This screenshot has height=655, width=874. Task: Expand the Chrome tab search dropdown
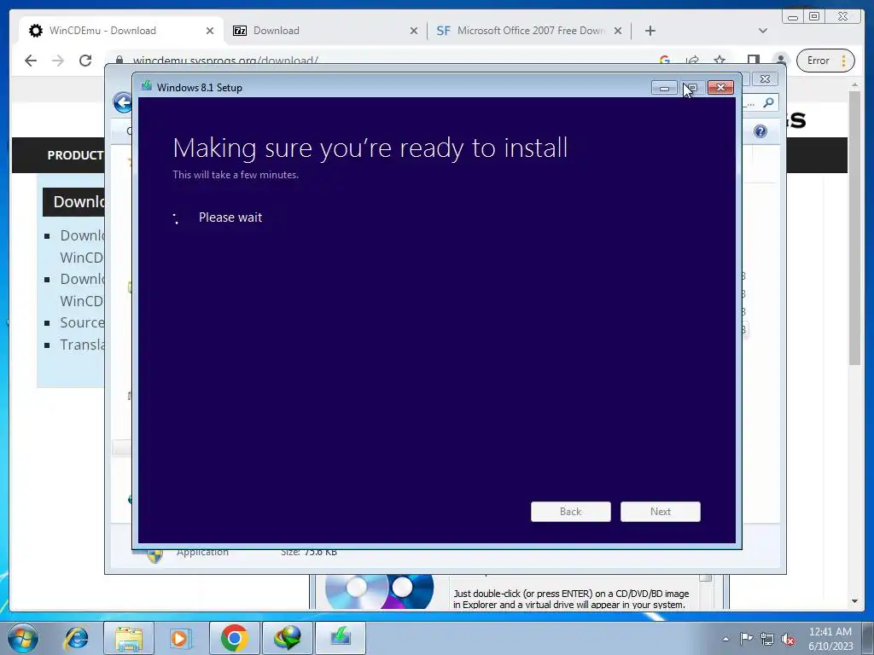click(x=762, y=31)
